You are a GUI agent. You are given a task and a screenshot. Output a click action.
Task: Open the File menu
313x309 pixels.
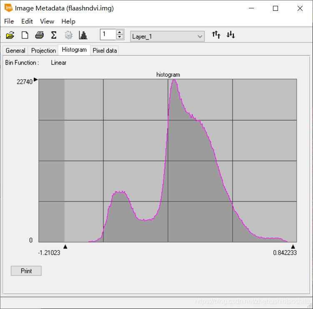pos(9,21)
